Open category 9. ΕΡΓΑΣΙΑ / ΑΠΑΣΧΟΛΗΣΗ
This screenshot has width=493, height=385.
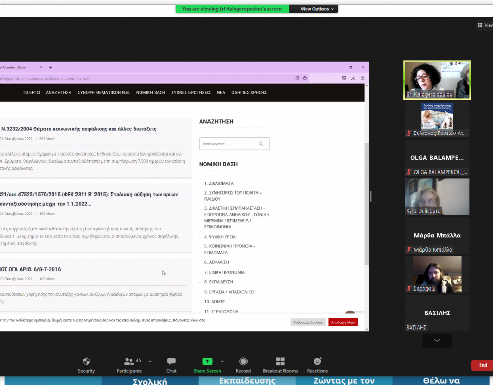click(x=230, y=292)
